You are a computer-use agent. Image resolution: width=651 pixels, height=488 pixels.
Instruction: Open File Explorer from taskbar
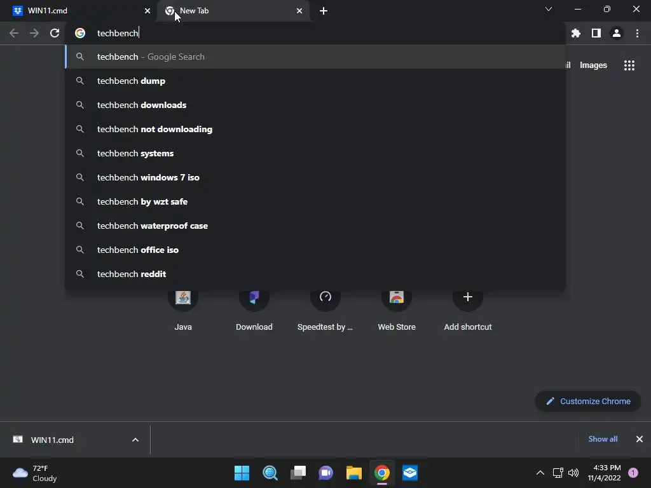pyautogui.click(x=354, y=473)
